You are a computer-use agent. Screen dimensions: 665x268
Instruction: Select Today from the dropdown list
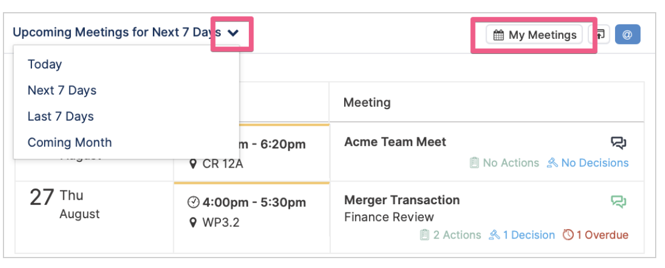point(45,64)
